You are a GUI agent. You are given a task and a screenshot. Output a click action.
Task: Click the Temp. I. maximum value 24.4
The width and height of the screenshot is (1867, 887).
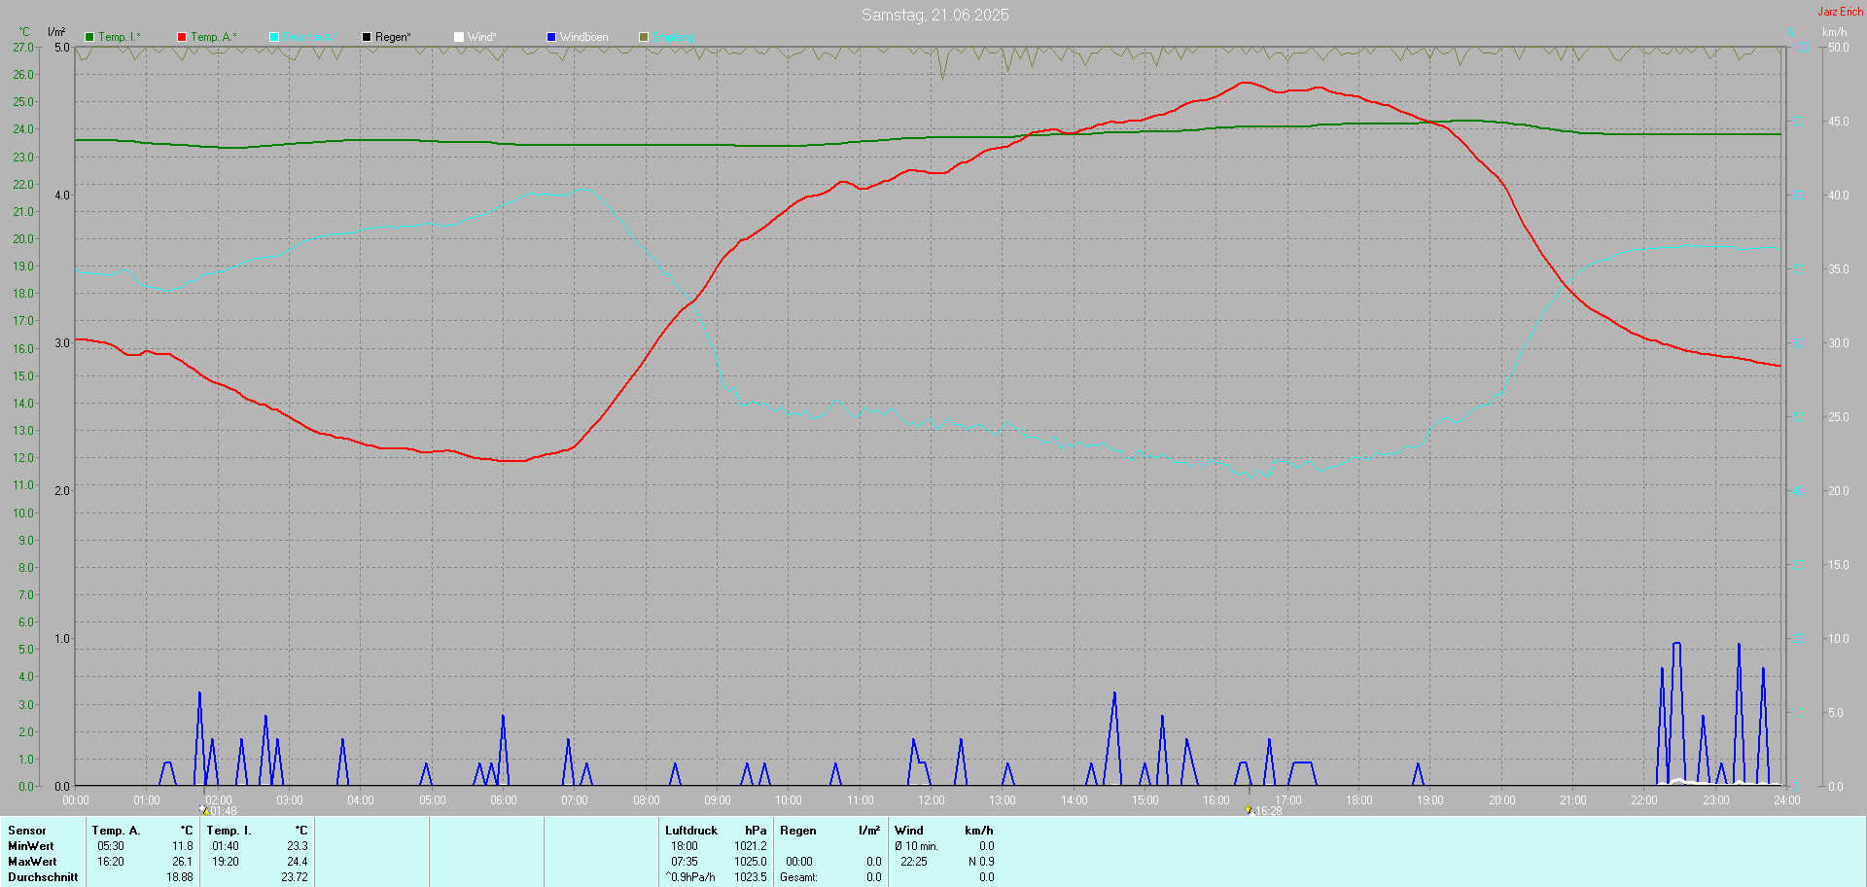point(298,862)
